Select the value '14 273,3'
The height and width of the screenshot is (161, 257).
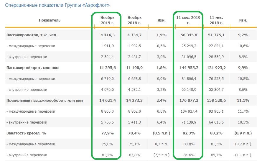[134, 101]
